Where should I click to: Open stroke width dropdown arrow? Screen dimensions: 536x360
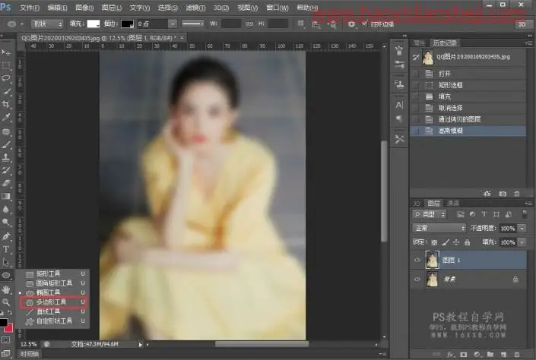[x=173, y=24]
